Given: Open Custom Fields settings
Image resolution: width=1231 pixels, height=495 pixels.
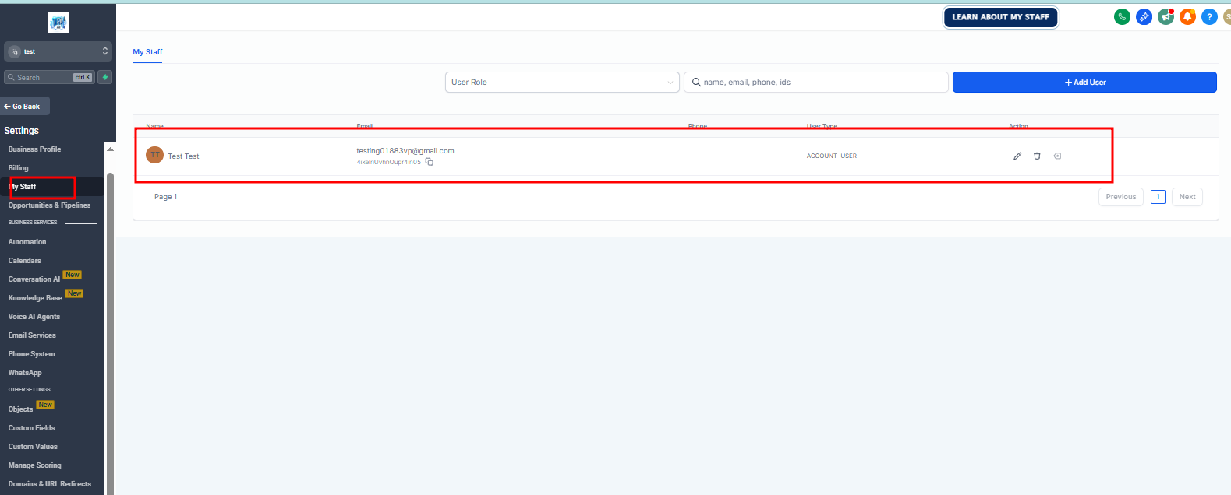Looking at the screenshot, I should click(32, 428).
